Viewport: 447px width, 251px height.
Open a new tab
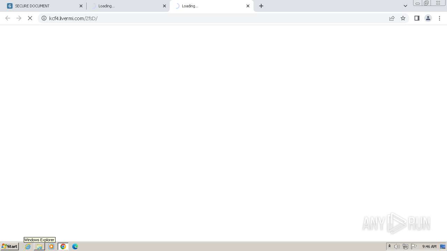click(x=261, y=6)
